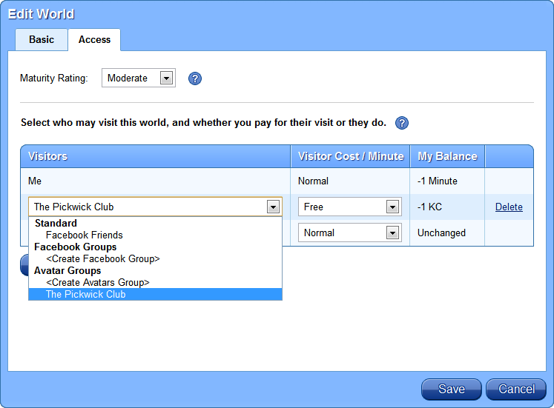
Task: Pick the highlighted The Pickwick Club list item
Action: 85,294
